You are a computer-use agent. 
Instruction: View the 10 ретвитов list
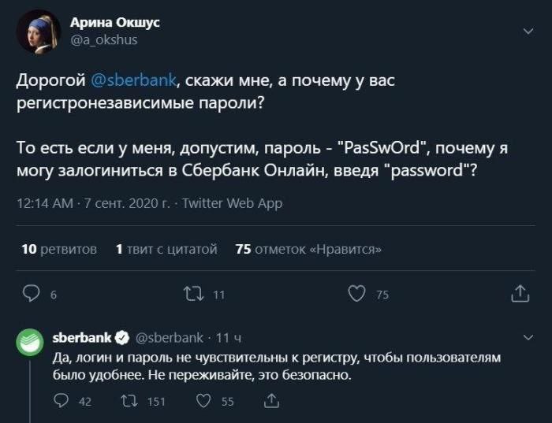point(59,249)
